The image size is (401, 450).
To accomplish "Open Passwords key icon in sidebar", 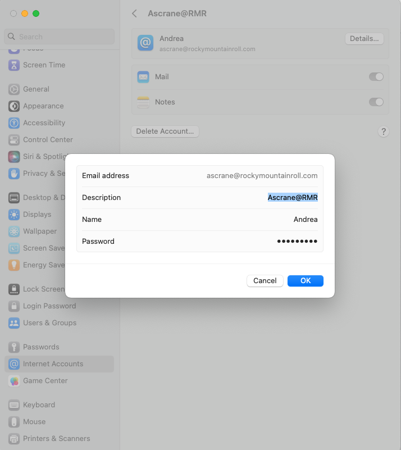I will [x=14, y=347].
